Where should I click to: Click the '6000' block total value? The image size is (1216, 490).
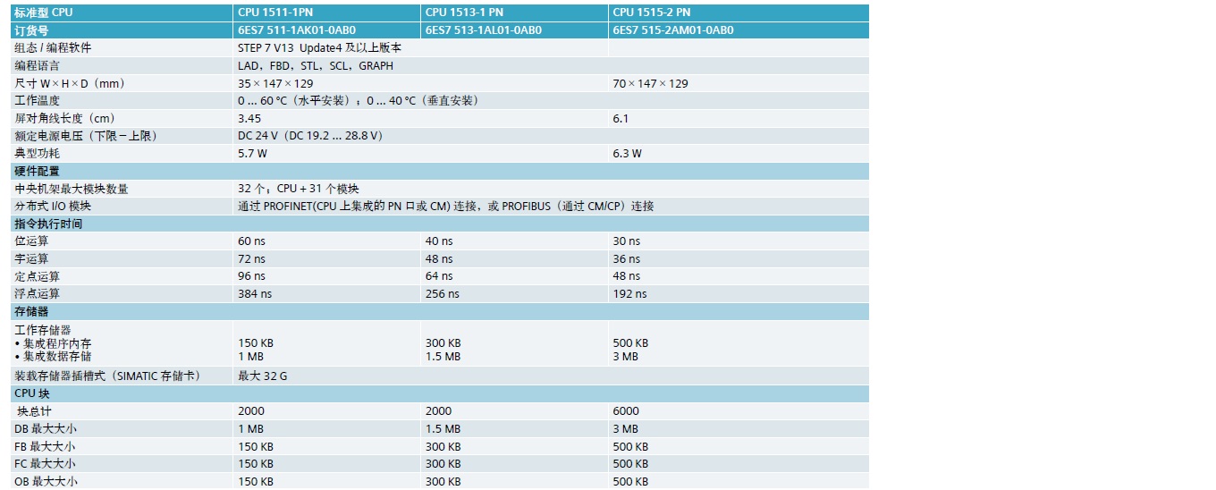(x=626, y=411)
